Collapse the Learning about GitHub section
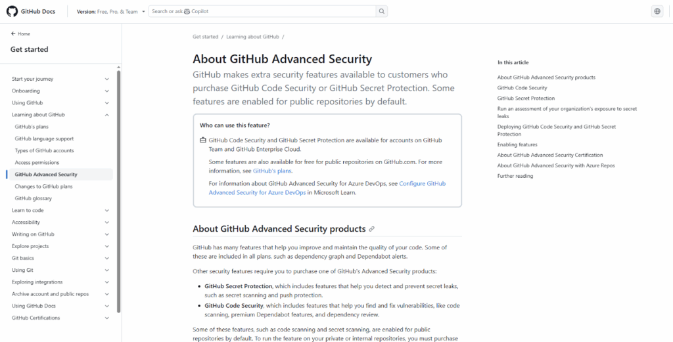Viewport: 673px width, 342px height. [106, 115]
